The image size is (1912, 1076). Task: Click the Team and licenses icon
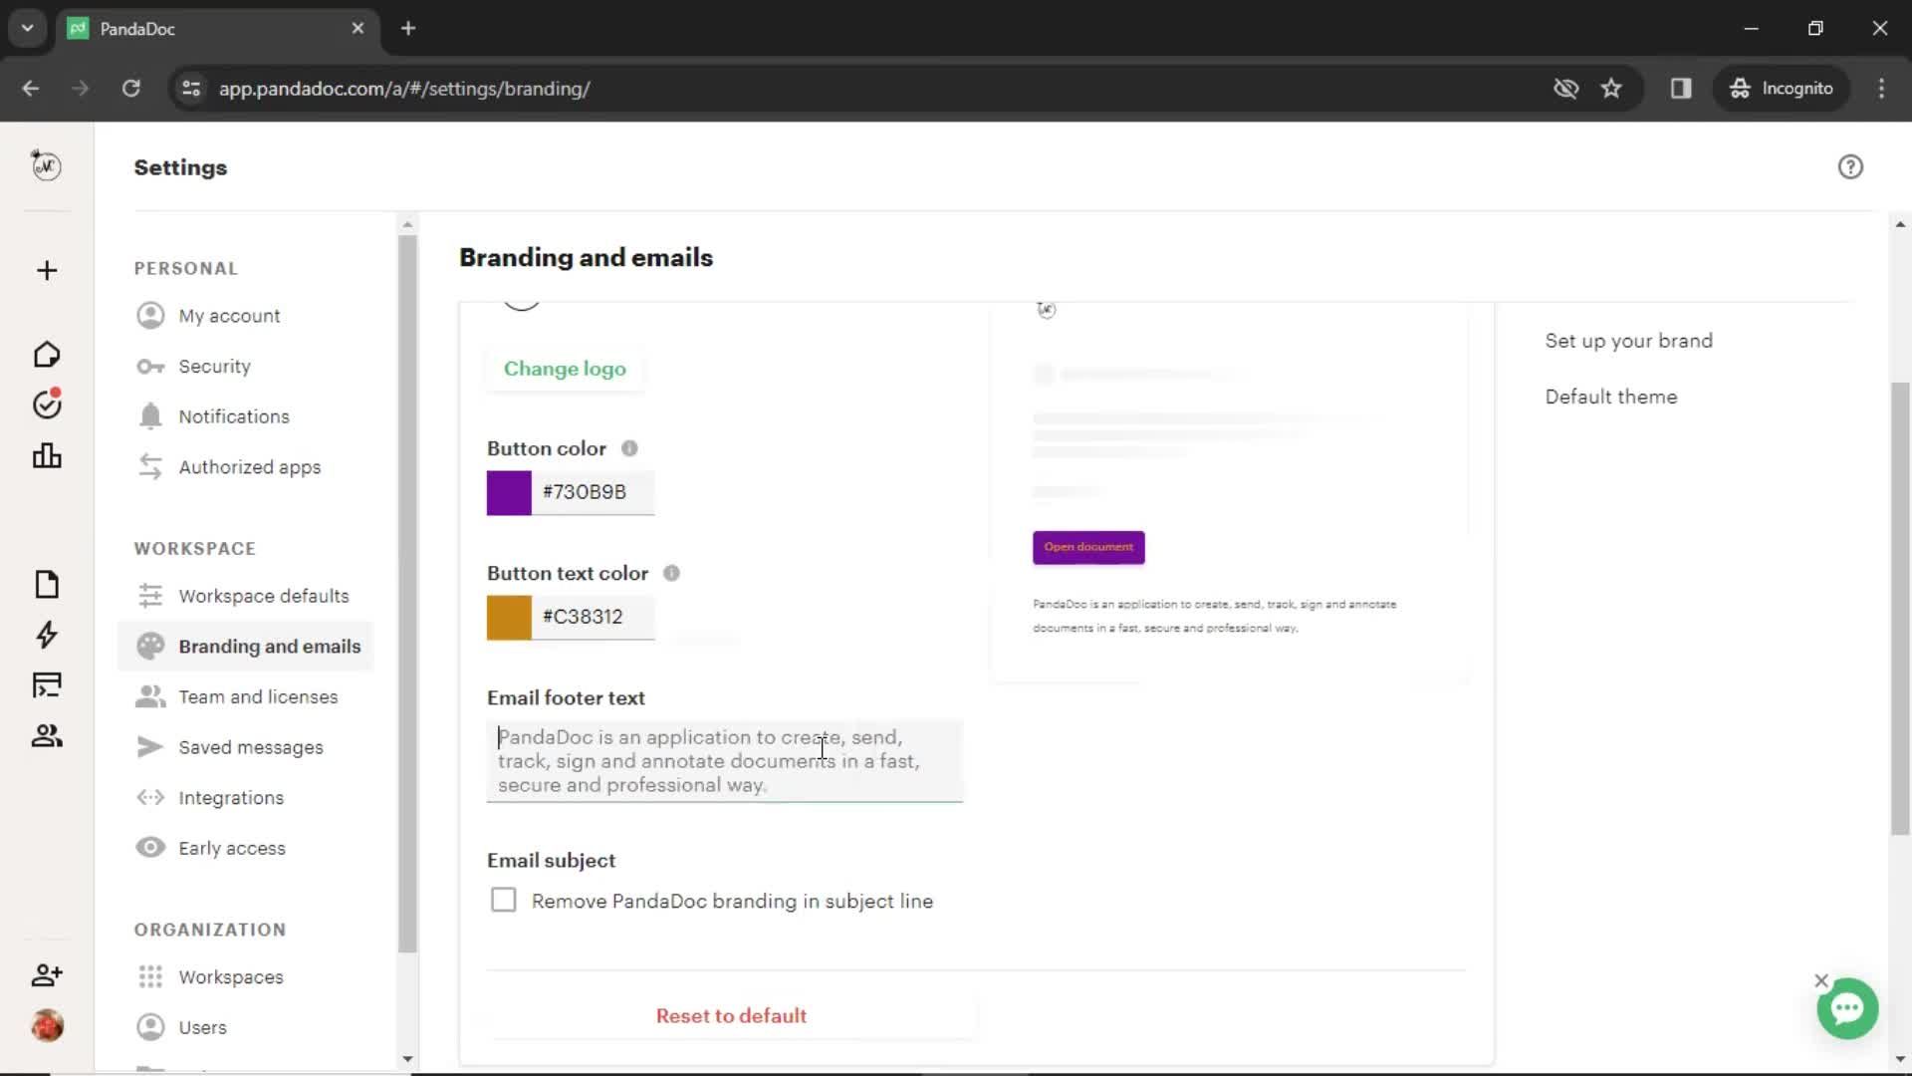(x=151, y=696)
